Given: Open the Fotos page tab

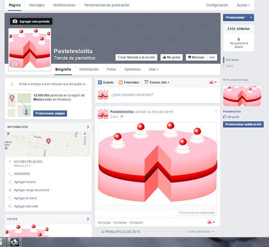Looking at the screenshot, I should click(111, 69).
